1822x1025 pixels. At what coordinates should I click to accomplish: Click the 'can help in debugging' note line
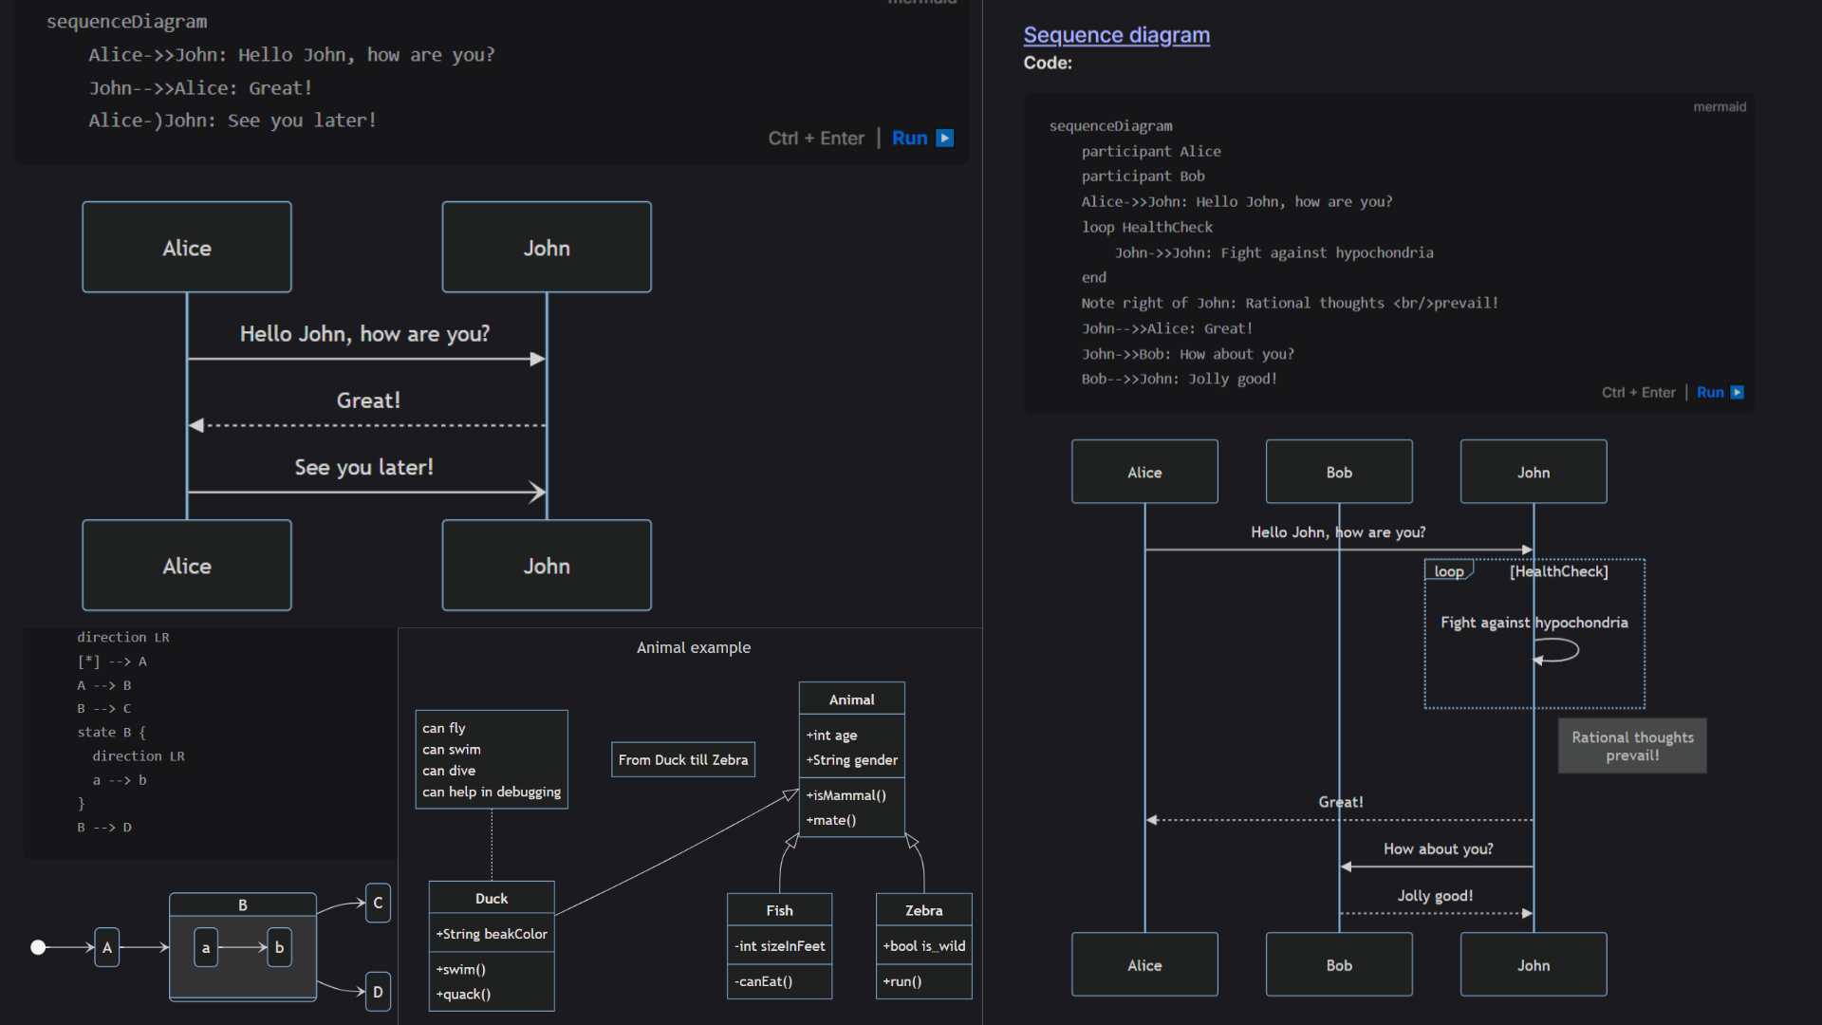[492, 792]
